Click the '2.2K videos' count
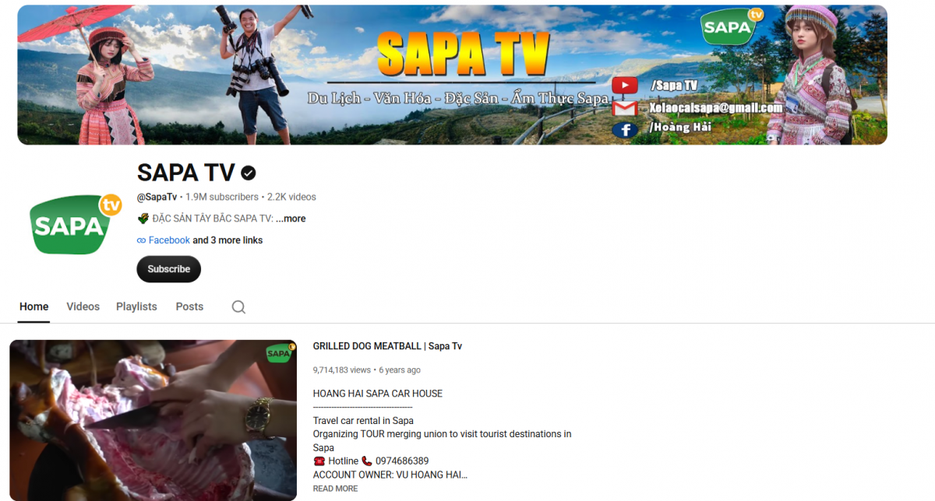The width and height of the screenshot is (935, 501). [291, 197]
